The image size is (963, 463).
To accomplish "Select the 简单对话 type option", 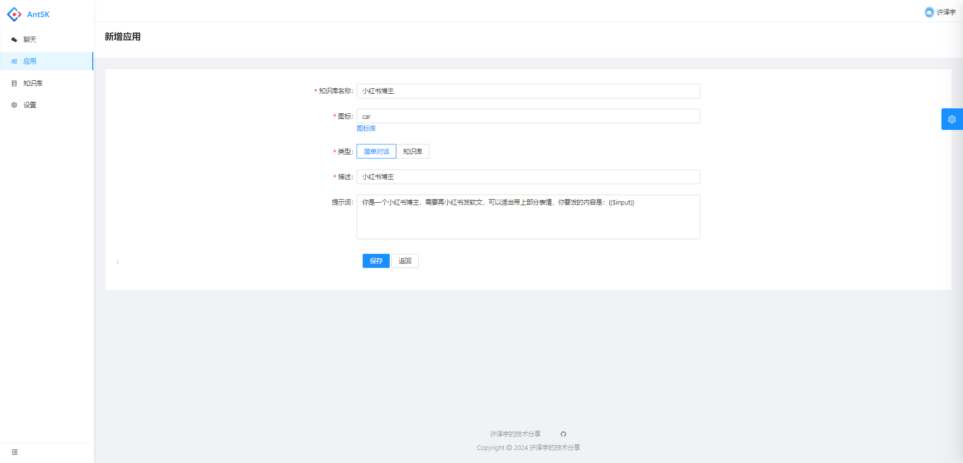I will coord(376,151).
